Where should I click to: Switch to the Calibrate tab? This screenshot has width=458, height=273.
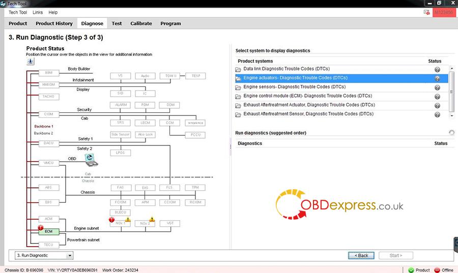141,23
